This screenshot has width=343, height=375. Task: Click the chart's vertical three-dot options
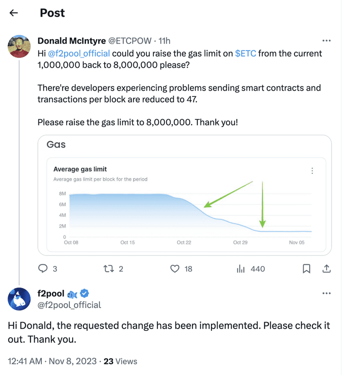click(x=312, y=171)
